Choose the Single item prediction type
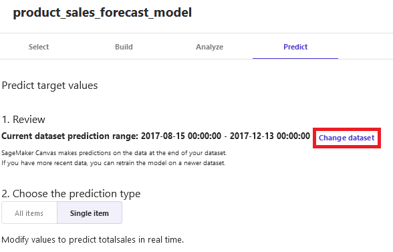 tap(90, 213)
